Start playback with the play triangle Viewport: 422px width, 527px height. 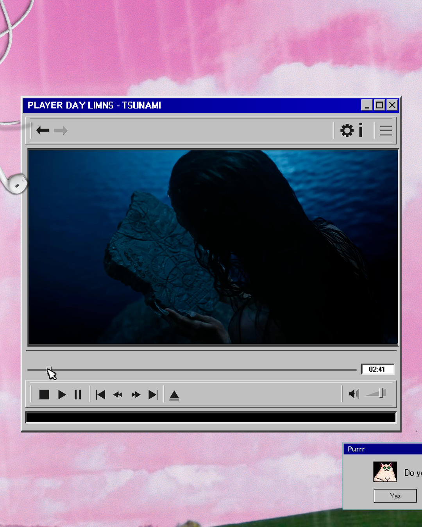point(62,395)
